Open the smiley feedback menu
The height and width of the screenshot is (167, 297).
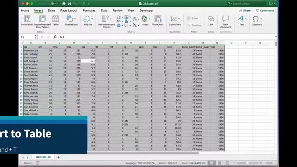(271, 3)
